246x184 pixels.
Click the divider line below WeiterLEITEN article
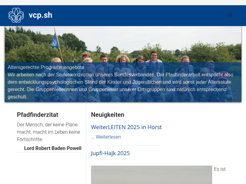[x=126, y=145]
